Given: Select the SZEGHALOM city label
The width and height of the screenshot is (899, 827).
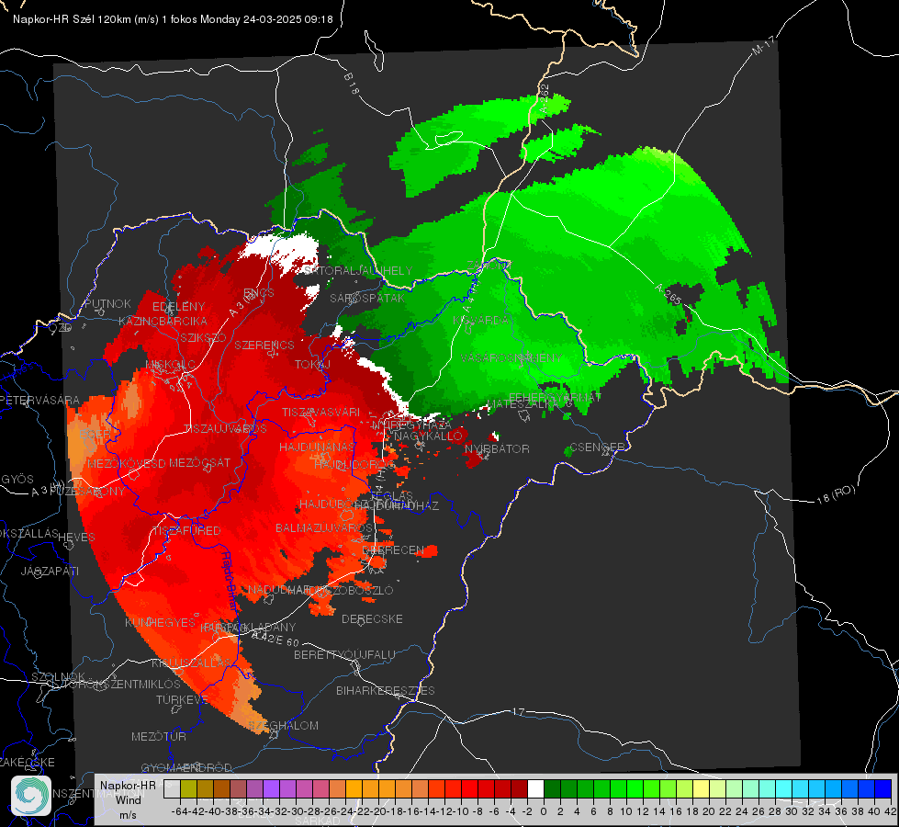Looking at the screenshot, I should tap(285, 725).
